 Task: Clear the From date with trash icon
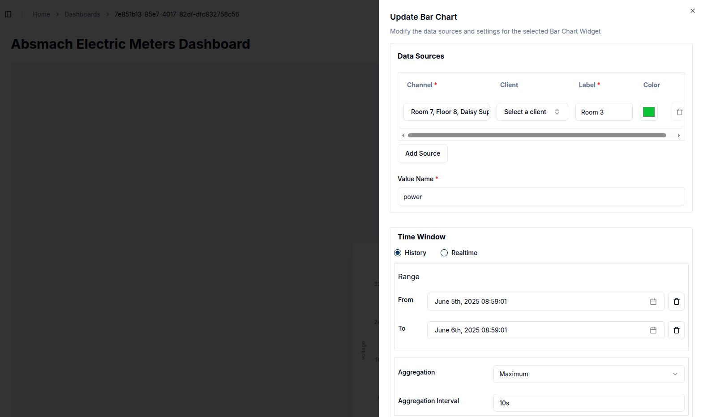(676, 302)
